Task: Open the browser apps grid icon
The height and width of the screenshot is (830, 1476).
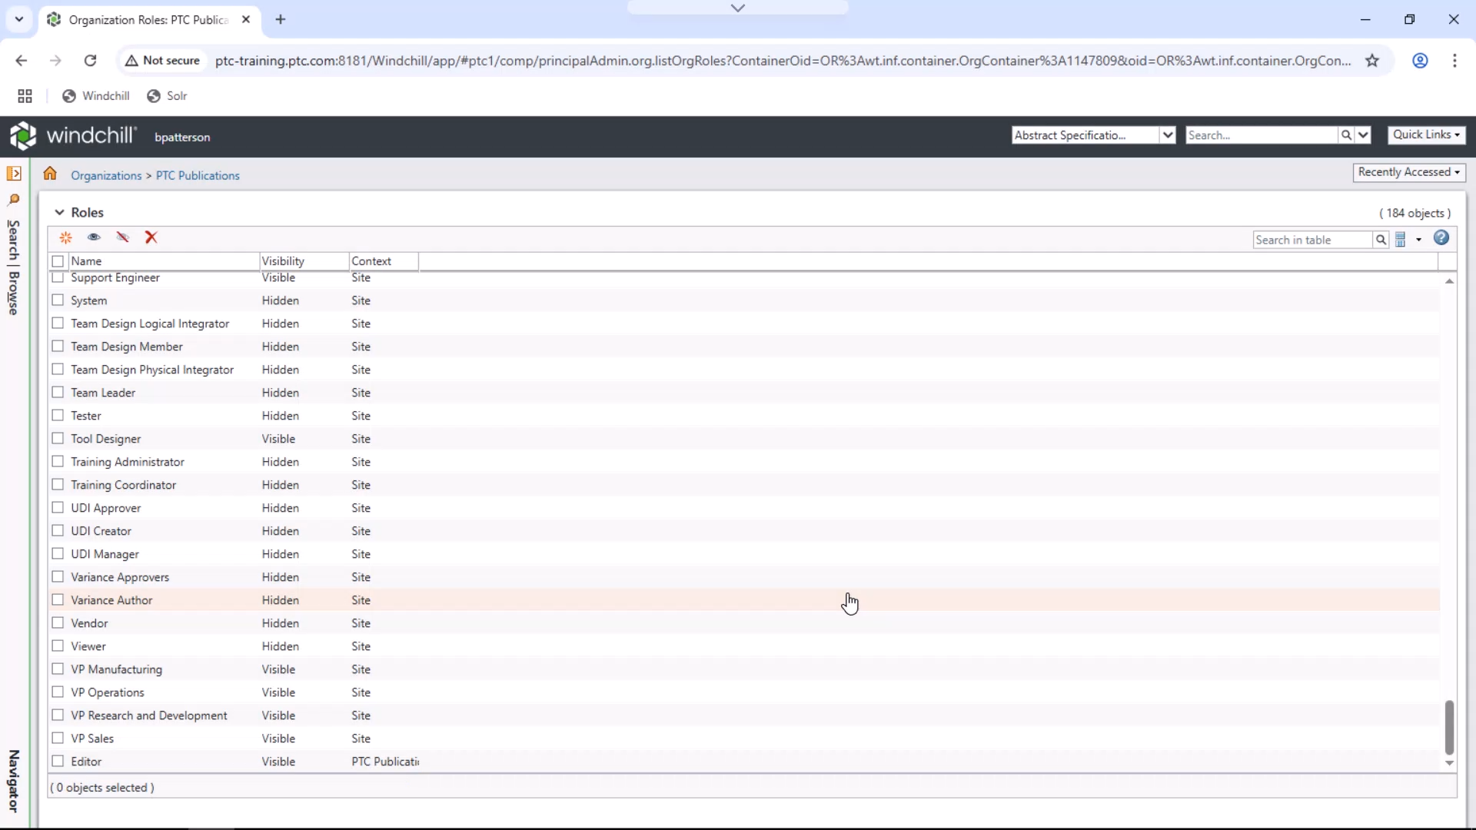Action: pos(25,96)
